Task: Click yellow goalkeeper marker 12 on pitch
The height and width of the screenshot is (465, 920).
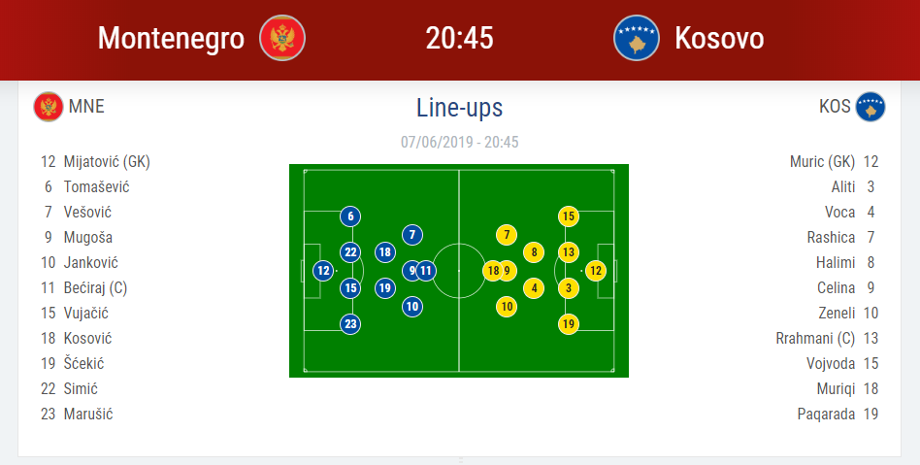Action: pos(596,271)
